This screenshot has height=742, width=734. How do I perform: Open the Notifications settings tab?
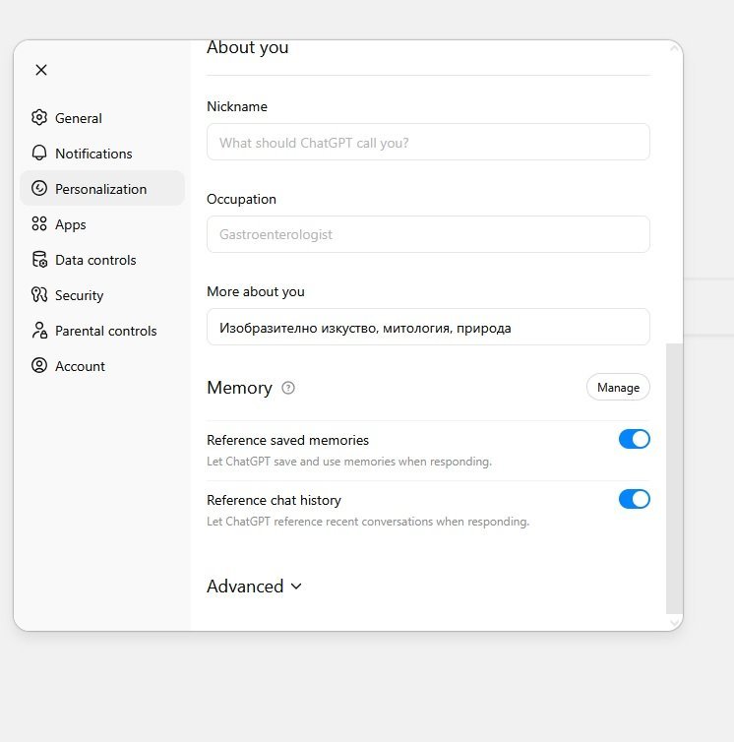pos(93,154)
